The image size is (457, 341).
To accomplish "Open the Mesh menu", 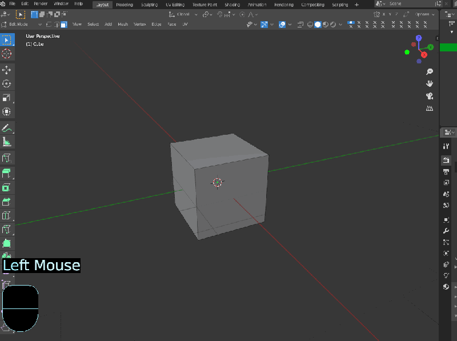I will pos(124,24).
